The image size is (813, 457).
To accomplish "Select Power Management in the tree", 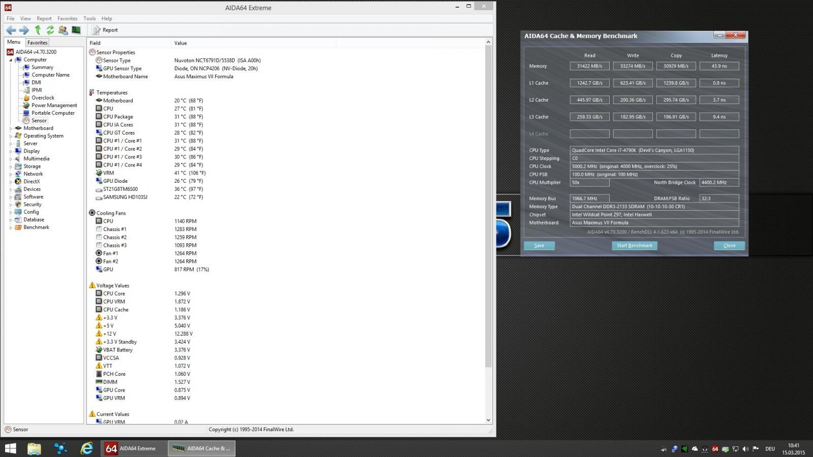I will (x=54, y=105).
